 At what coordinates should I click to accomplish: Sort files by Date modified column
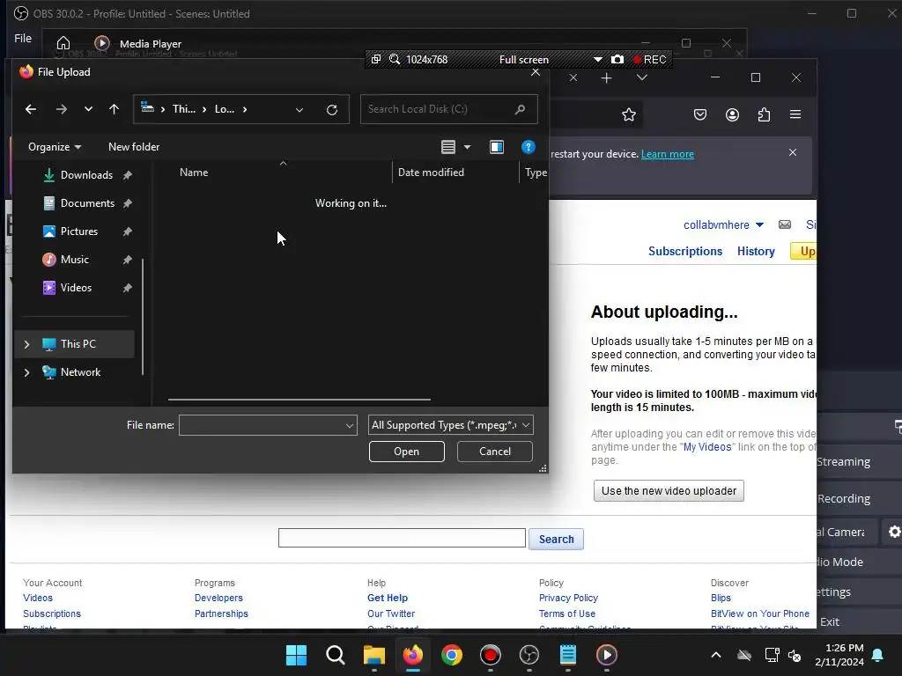[431, 173]
